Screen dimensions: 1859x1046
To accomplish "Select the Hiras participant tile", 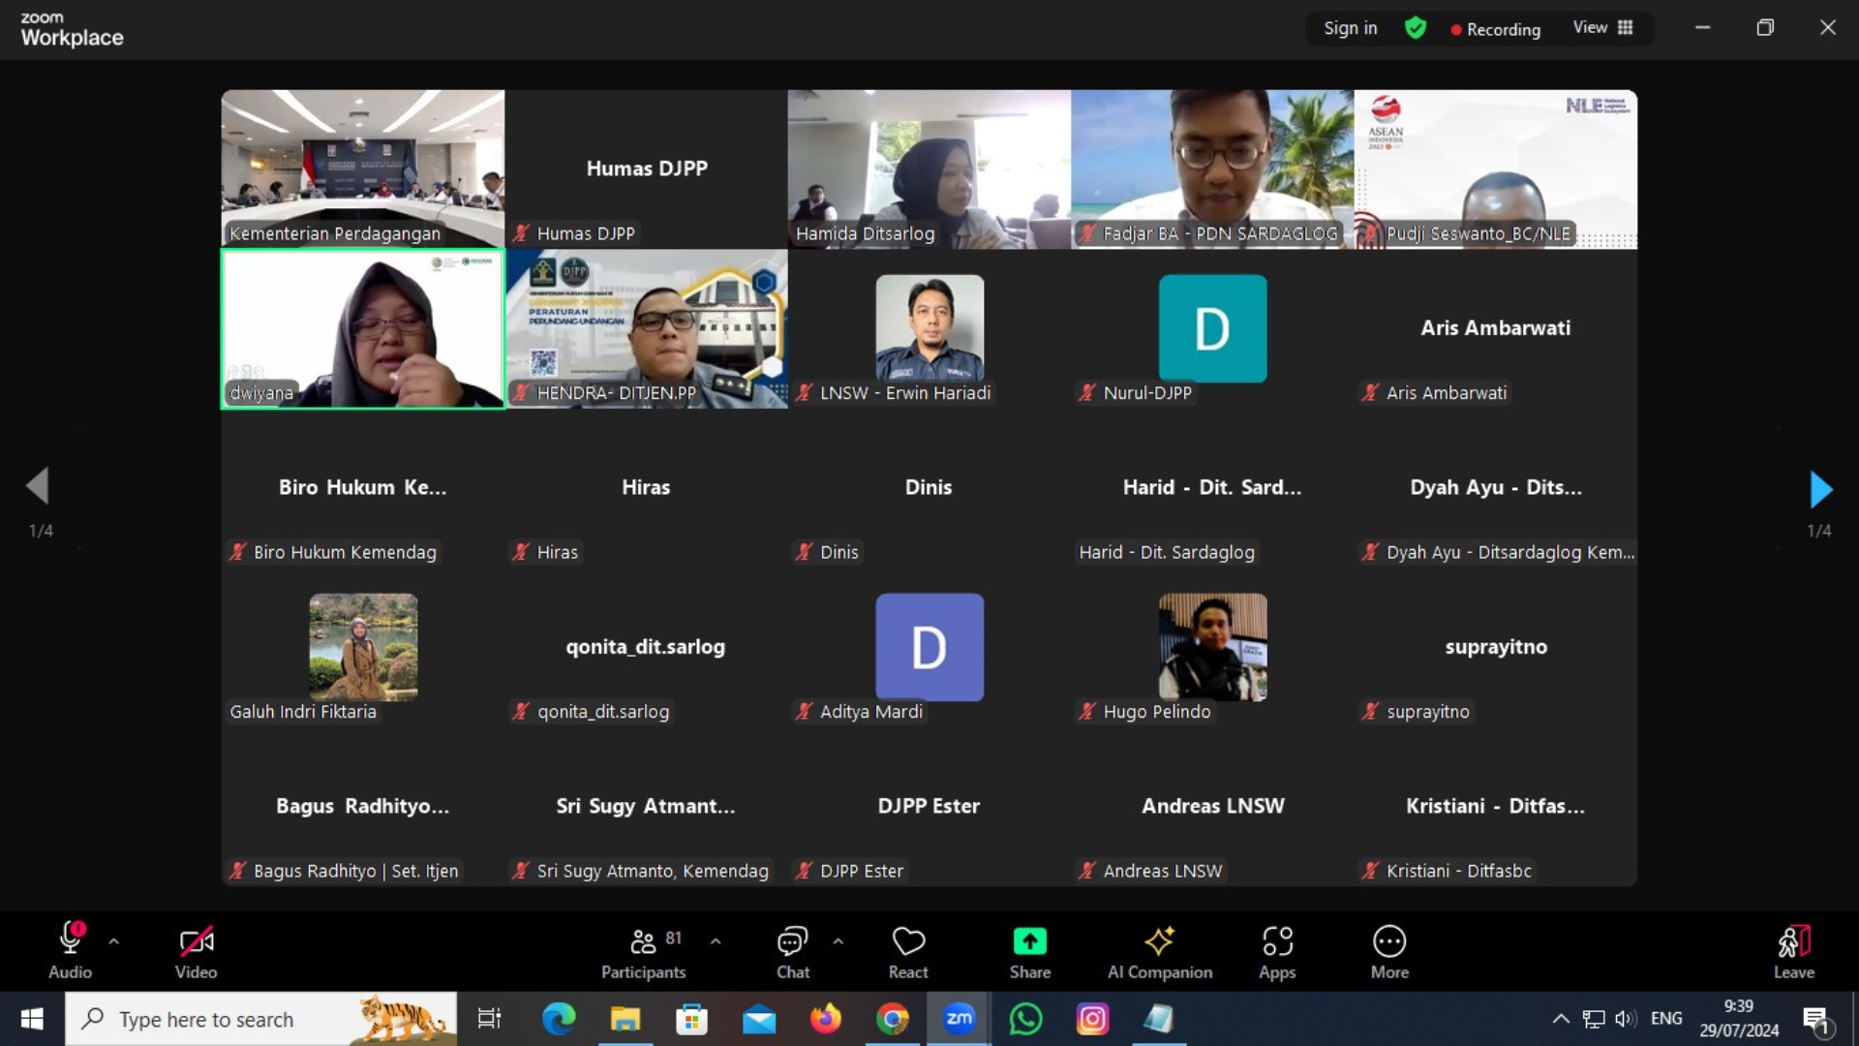I will [x=647, y=488].
